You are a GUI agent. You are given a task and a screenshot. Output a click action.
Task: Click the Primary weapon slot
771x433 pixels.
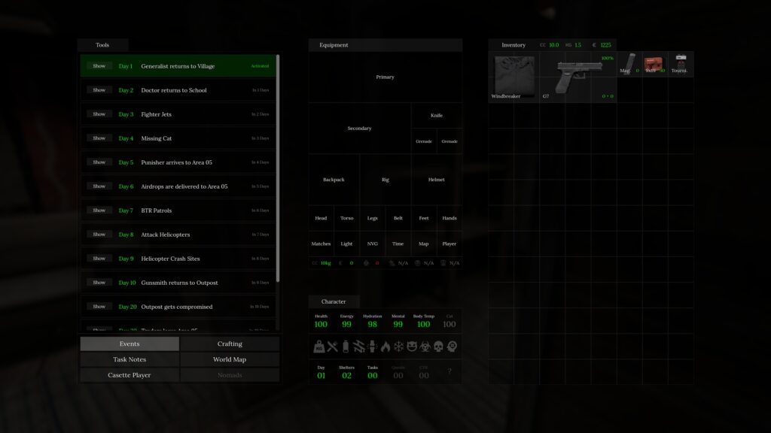click(x=385, y=77)
